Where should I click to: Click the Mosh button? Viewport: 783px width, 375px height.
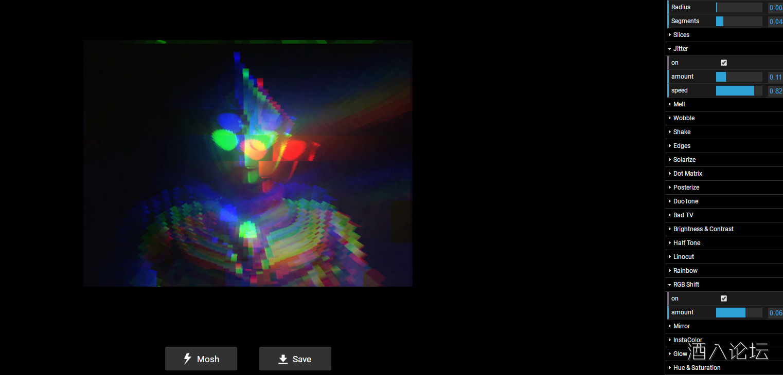click(x=201, y=359)
